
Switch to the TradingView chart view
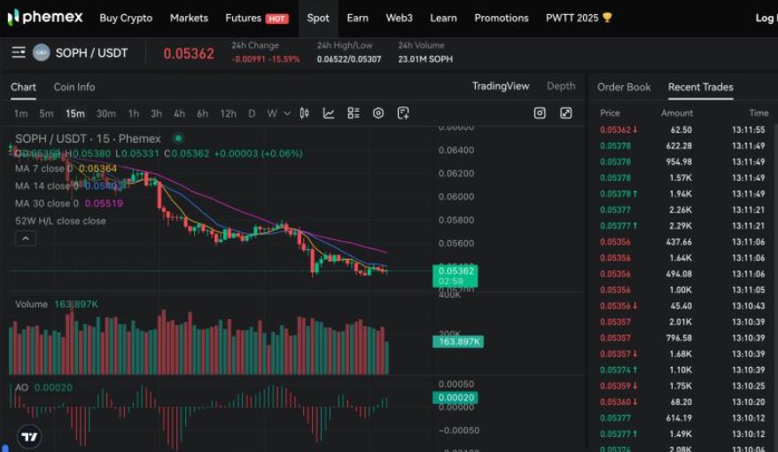tap(501, 86)
